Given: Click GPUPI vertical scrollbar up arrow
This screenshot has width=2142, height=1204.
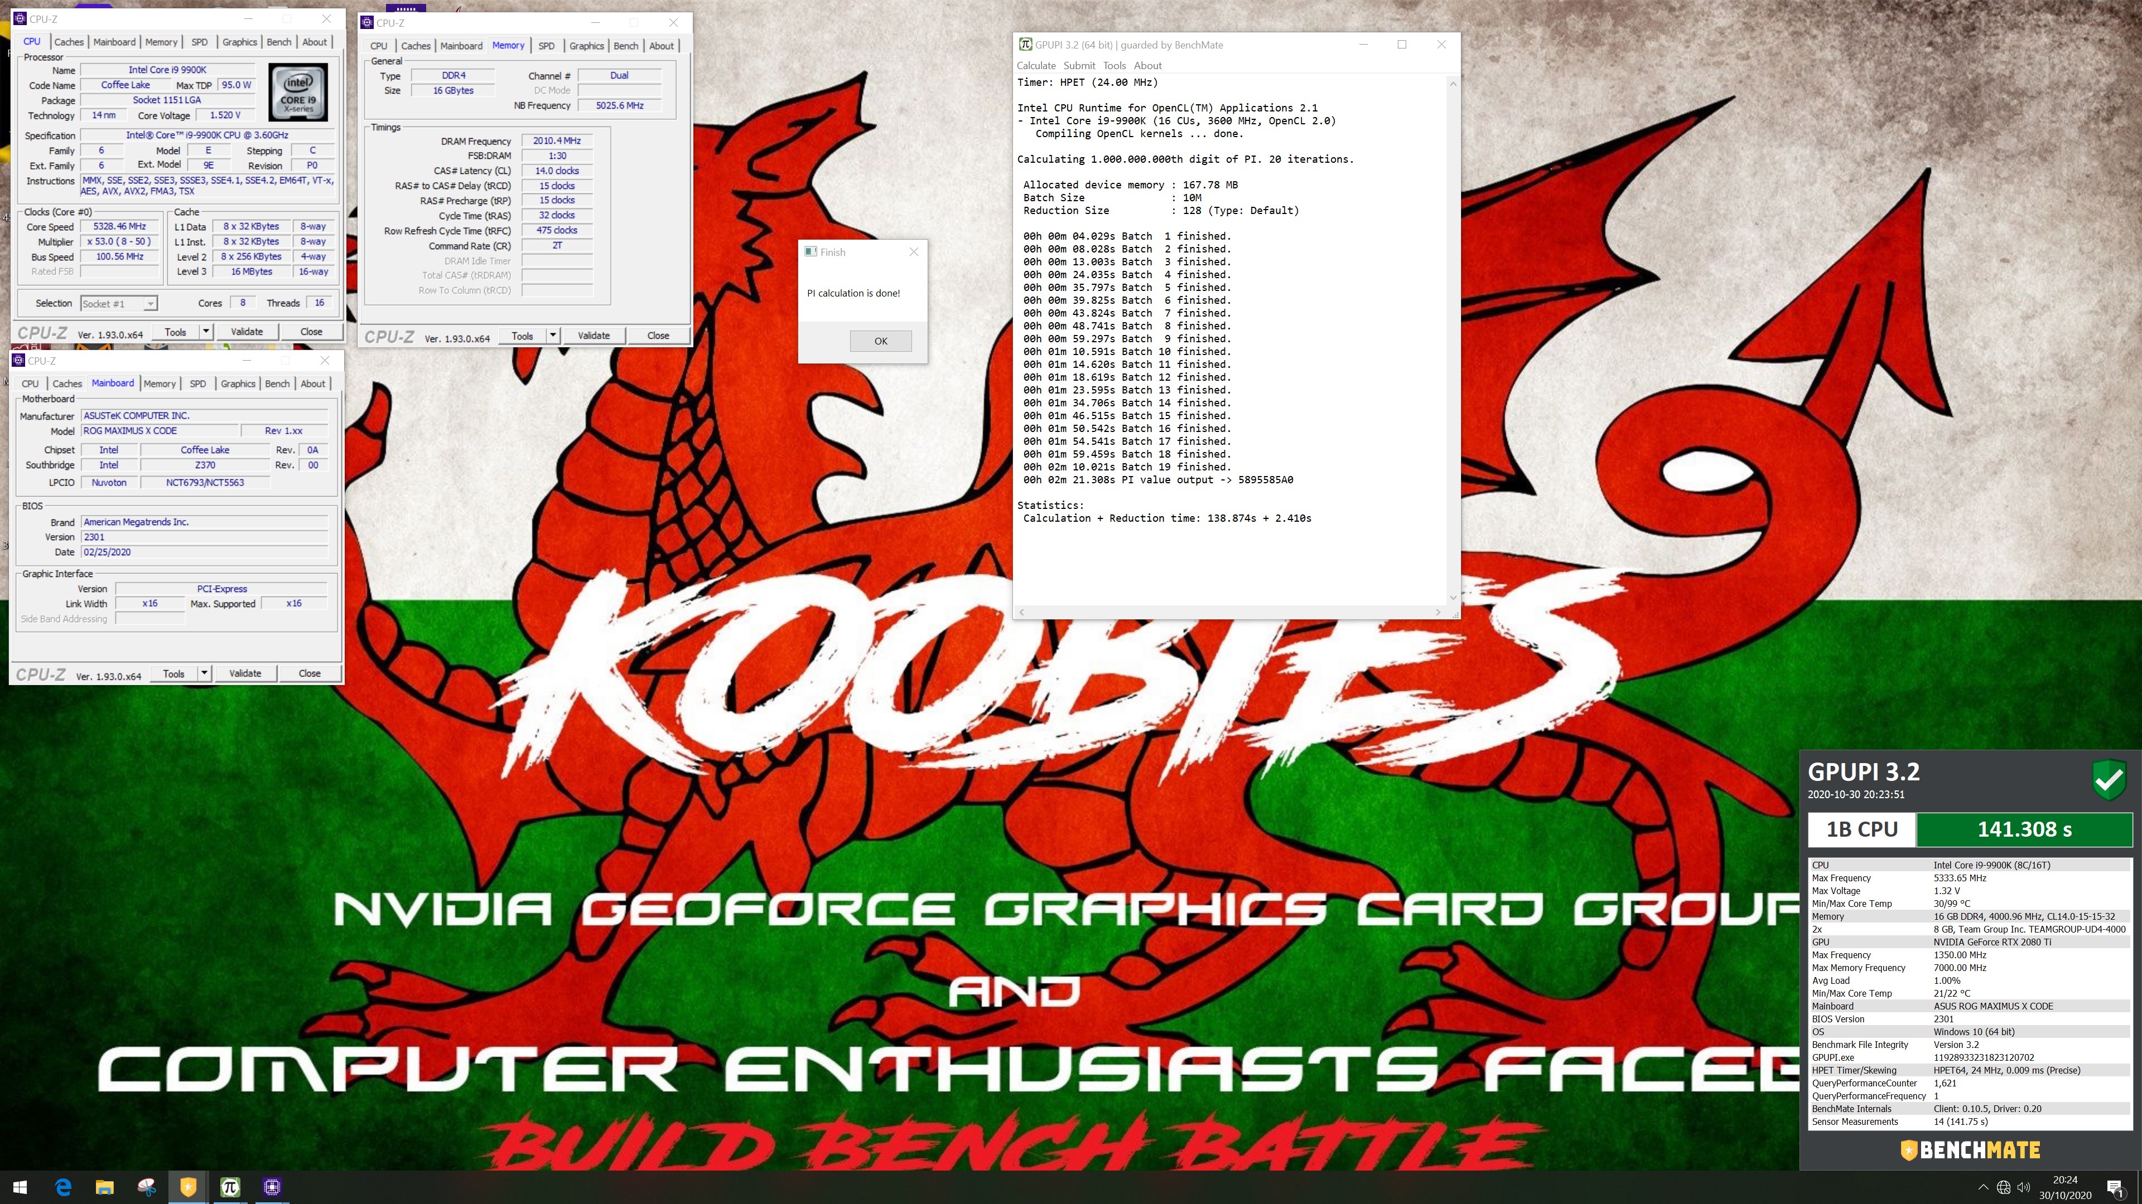Looking at the screenshot, I should click(x=1453, y=84).
